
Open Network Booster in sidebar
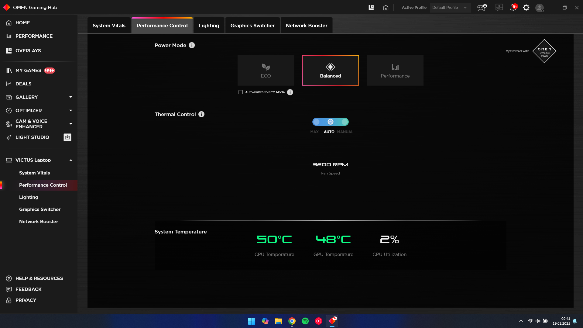point(39,222)
